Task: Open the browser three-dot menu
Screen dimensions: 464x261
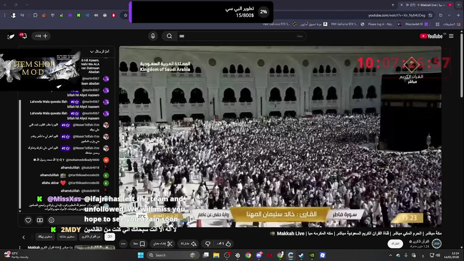Action: (x=4, y=15)
